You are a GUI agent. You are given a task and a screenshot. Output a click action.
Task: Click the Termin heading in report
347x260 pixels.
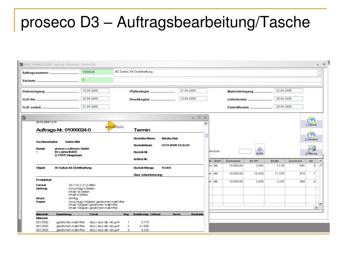click(x=142, y=130)
